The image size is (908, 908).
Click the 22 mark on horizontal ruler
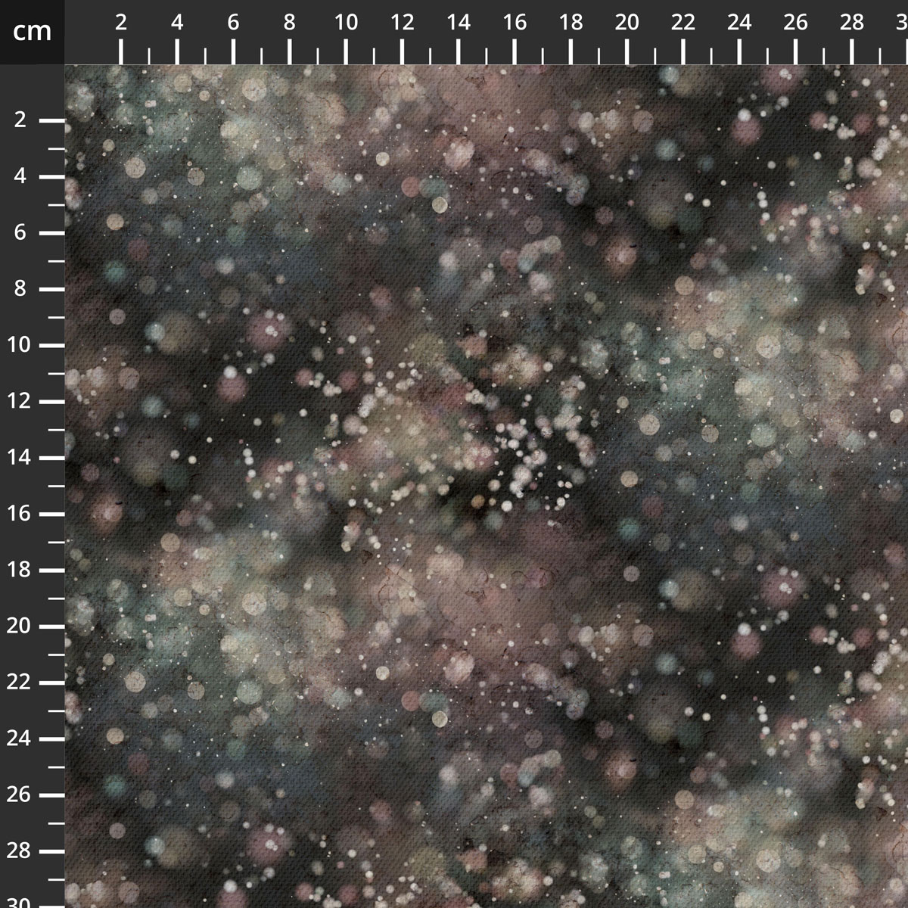click(683, 23)
